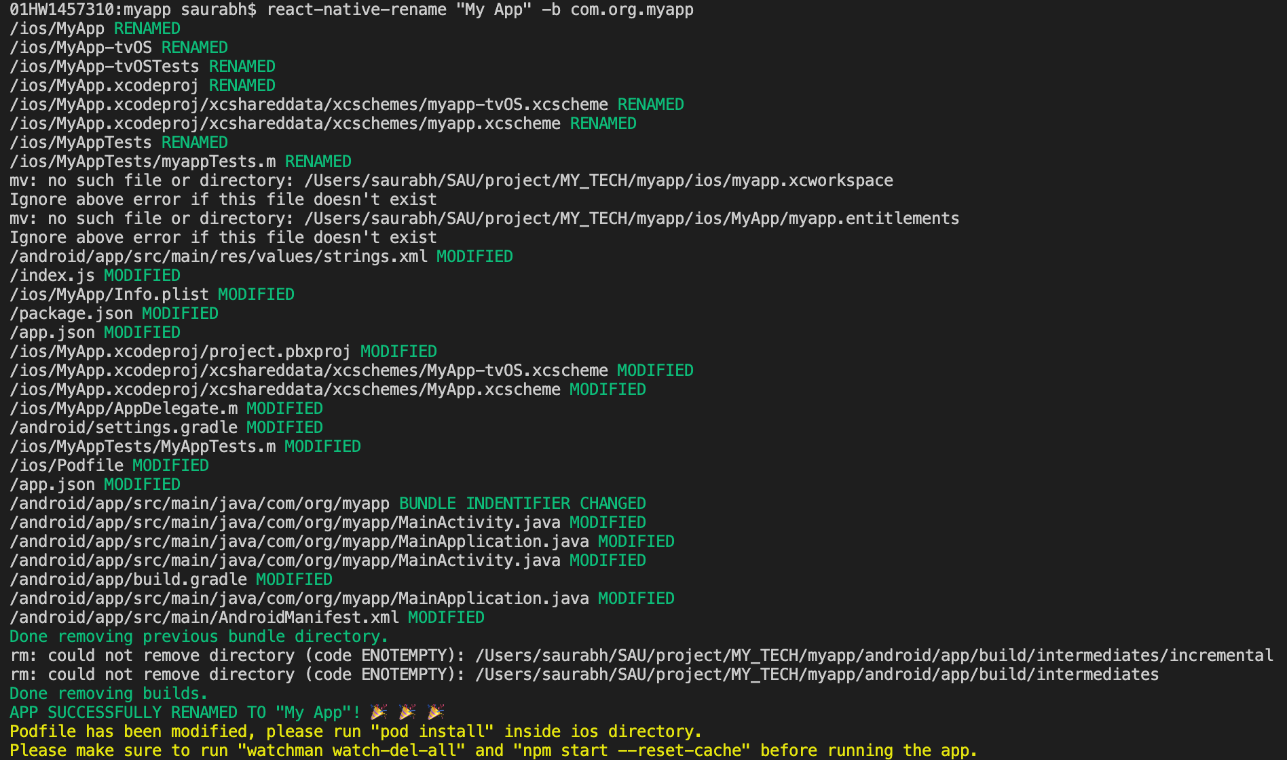Screen dimensions: 1287x760
Task: Click the project.pbxproj MODIFIED line
Action: pyautogui.click(x=223, y=352)
